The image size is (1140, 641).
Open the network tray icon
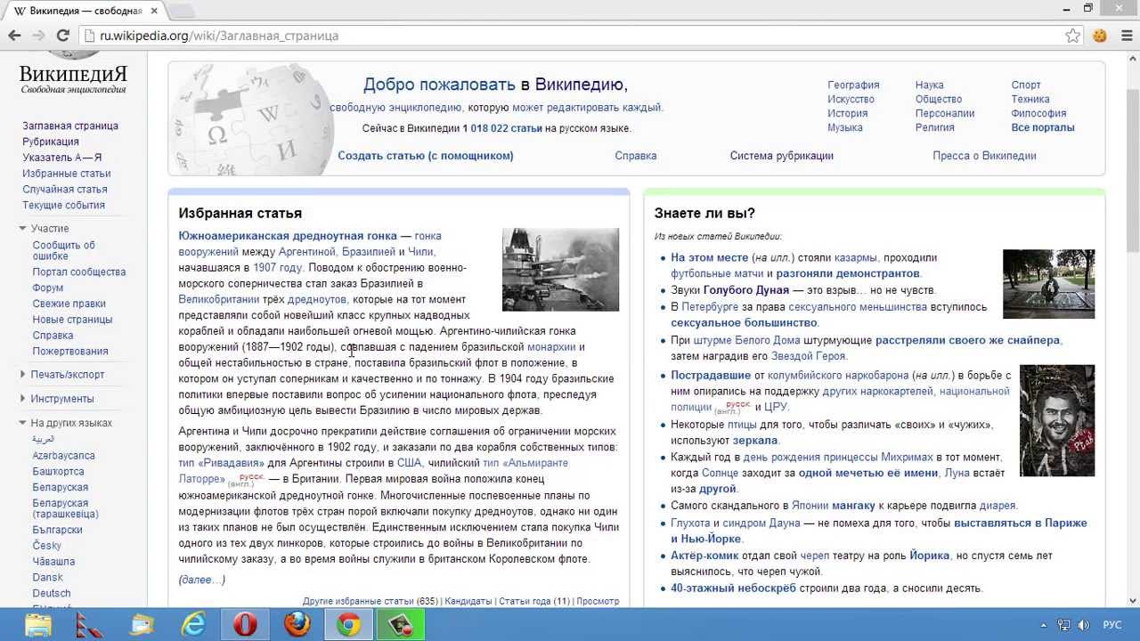click(1063, 625)
